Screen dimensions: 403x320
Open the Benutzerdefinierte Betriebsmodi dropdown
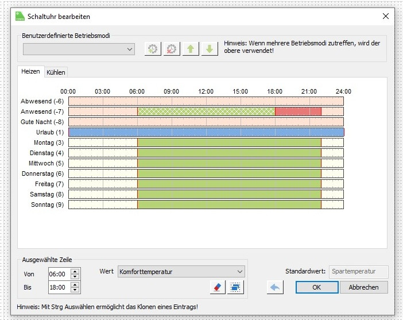point(79,49)
